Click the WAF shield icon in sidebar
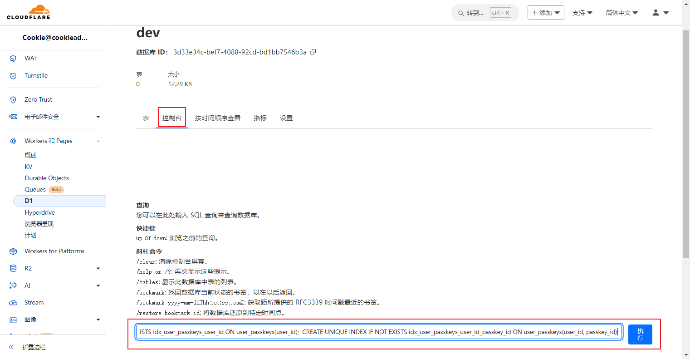This screenshot has width=690, height=359. [13, 59]
